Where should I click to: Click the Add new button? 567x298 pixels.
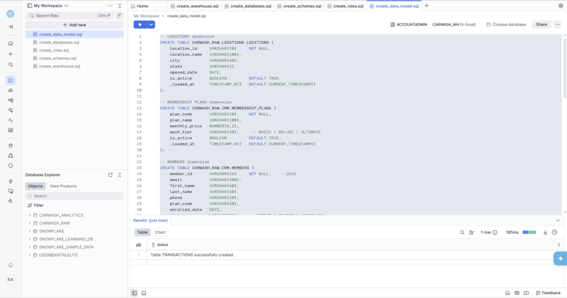(74, 25)
